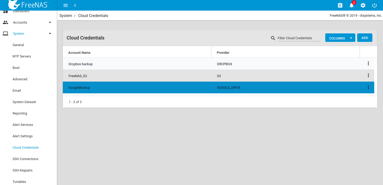Click the GOOGLE_DRIVE provider cell
The height and width of the screenshot is (185, 383).
pos(229,88)
